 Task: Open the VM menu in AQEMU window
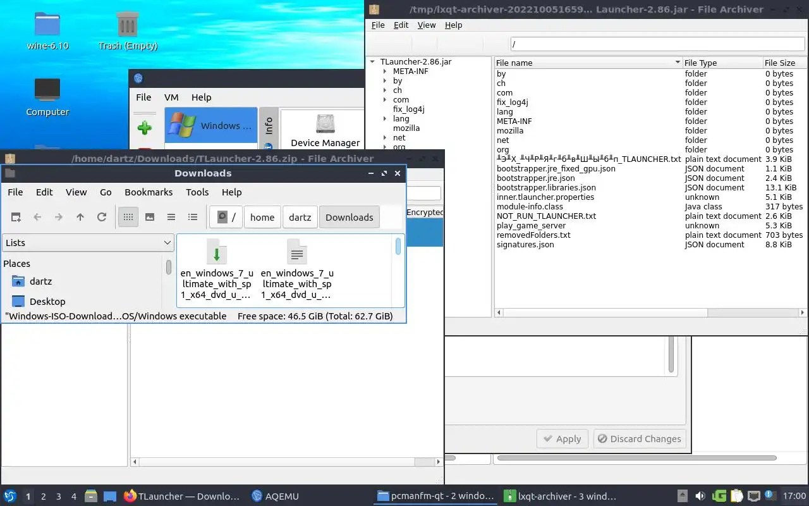pyautogui.click(x=171, y=97)
